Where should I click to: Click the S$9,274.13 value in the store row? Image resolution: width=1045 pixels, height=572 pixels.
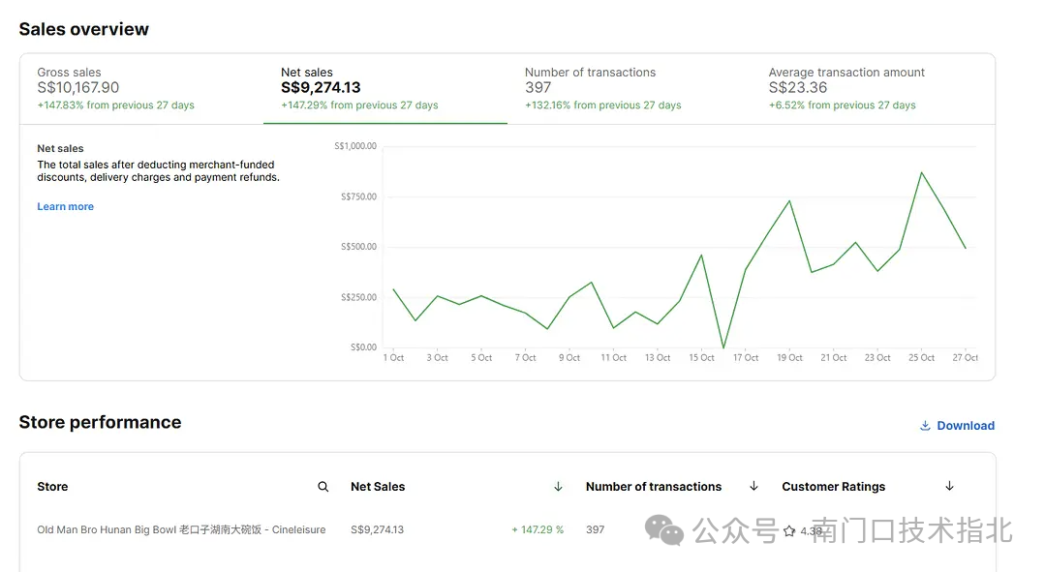(377, 529)
